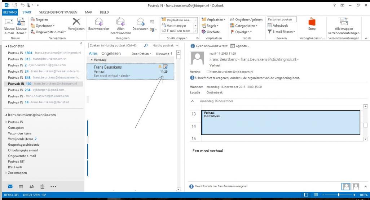Open the Store app icon

pos(312,22)
